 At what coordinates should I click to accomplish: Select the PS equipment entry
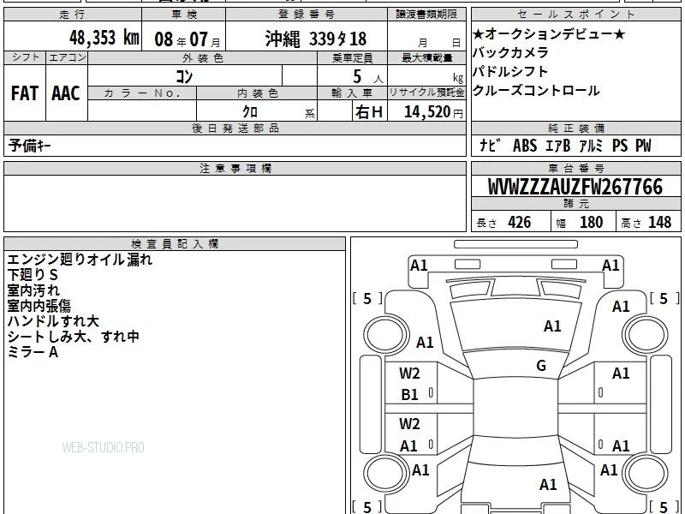[620, 146]
